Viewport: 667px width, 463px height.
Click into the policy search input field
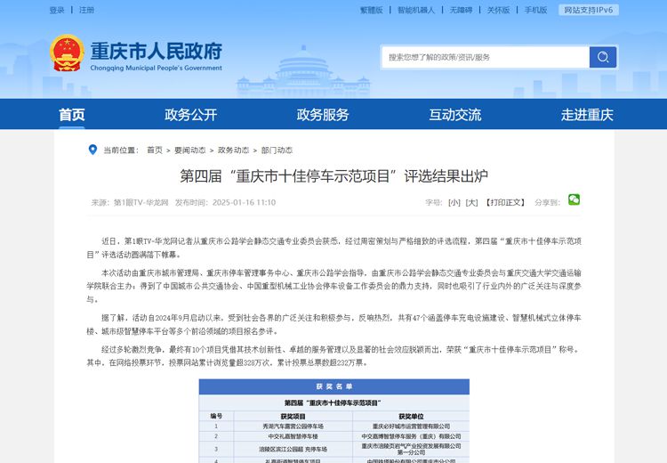486,57
